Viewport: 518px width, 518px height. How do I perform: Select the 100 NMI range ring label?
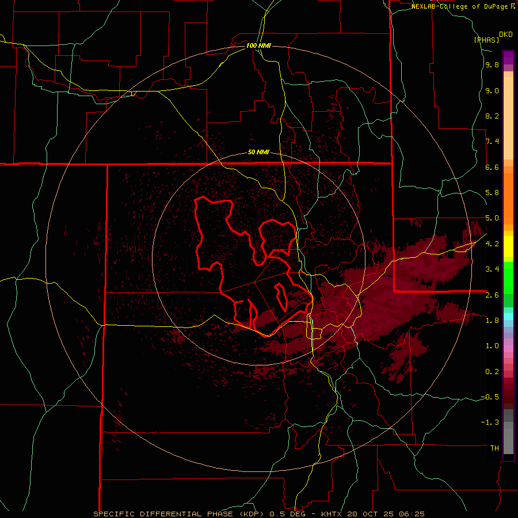pos(258,45)
